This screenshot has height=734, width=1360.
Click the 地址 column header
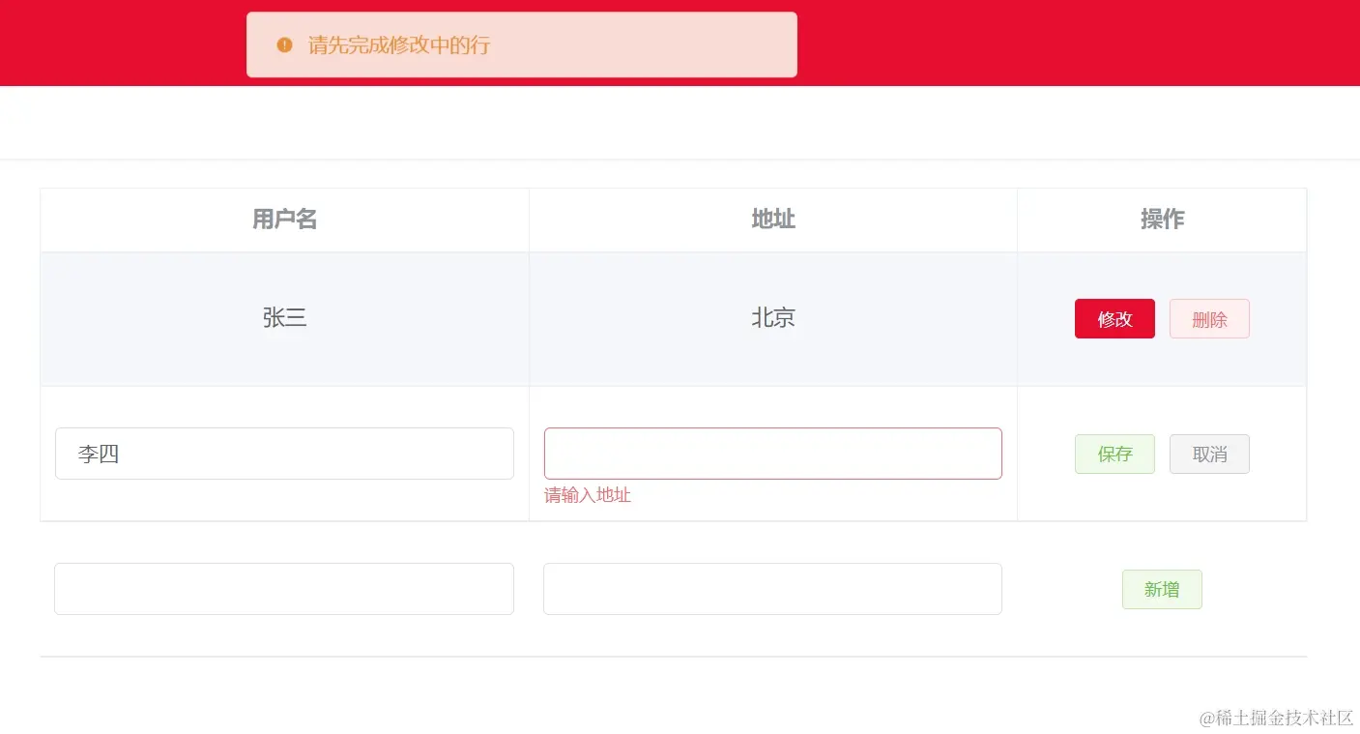coord(773,220)
